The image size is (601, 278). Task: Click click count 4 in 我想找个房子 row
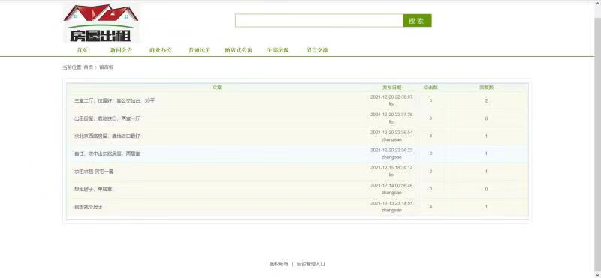(430, 207)
